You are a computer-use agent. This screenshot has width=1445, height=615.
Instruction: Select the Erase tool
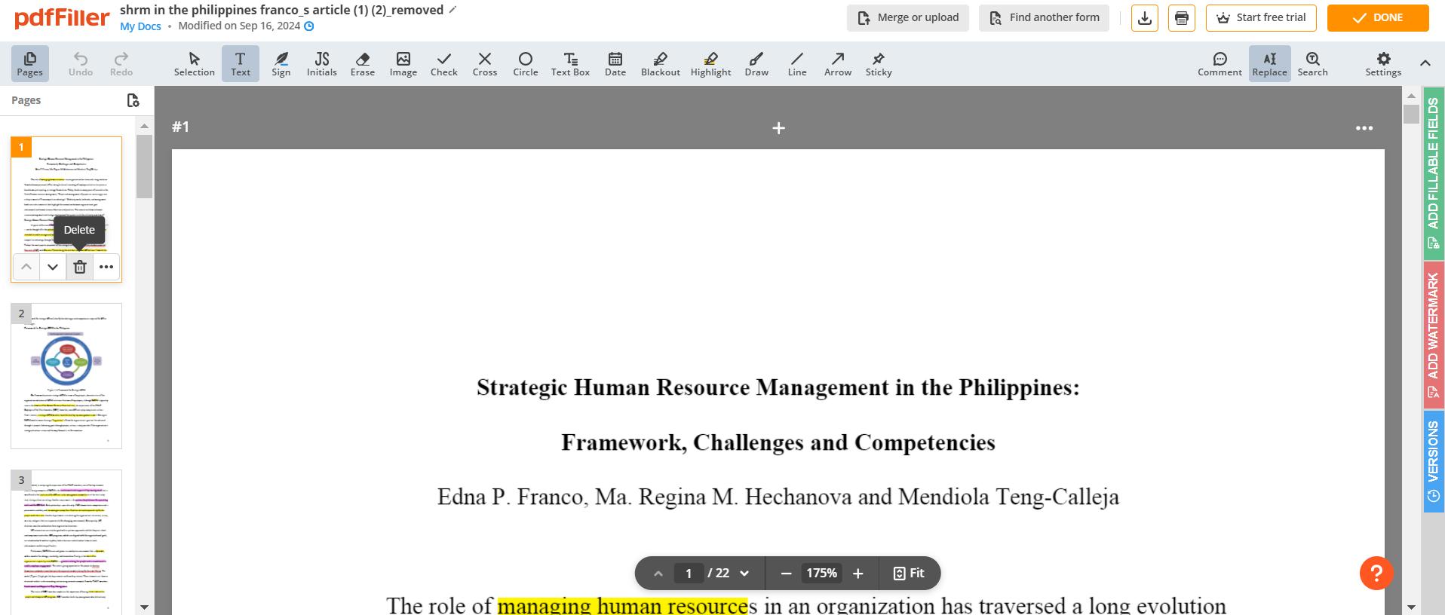tap(363, 63)
